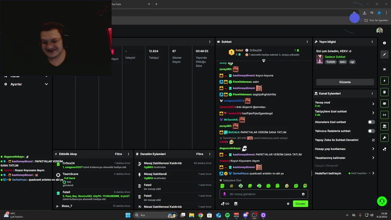
Task: Open chat settings gear icon
Action: (x=288, y=204)
